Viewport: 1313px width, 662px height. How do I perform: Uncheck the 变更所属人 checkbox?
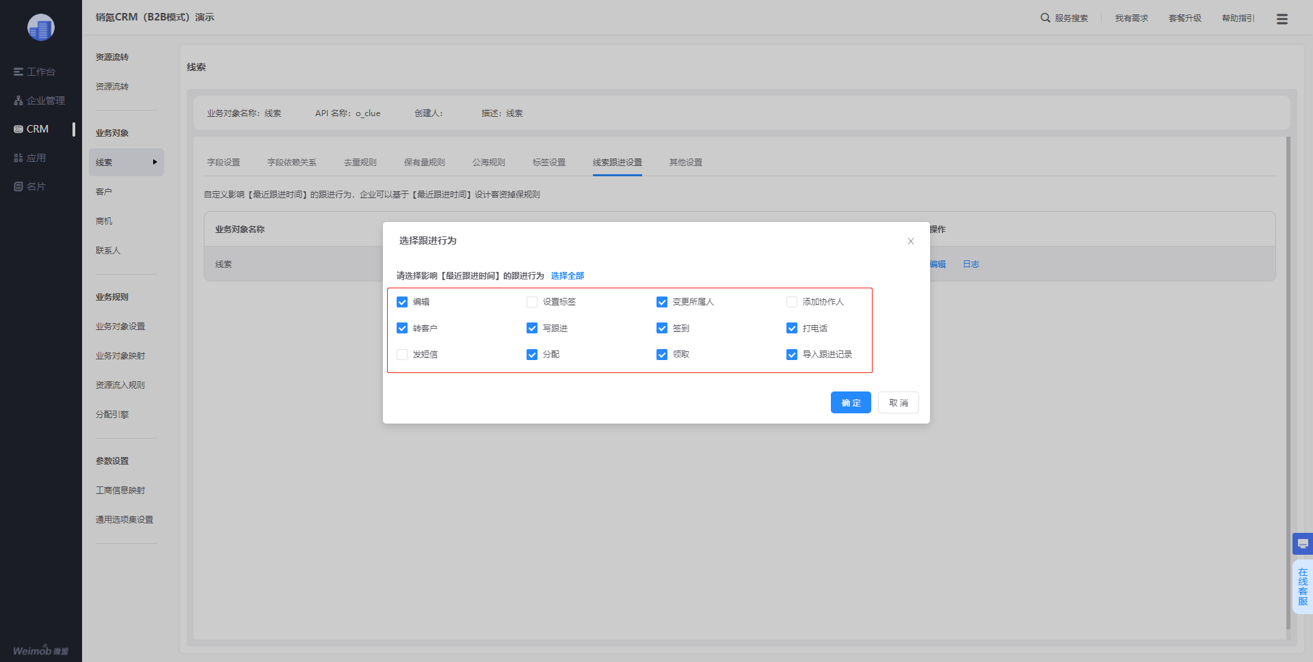(x=662, y=302)
